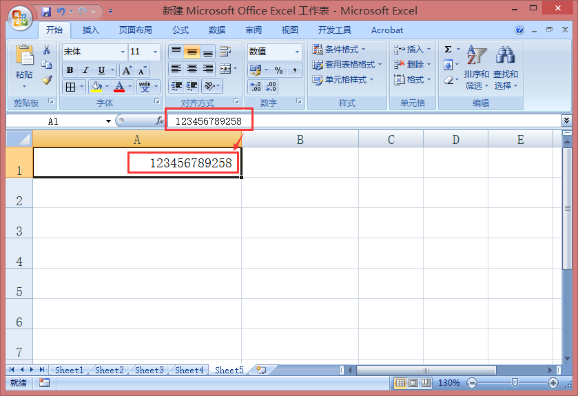The height and width of the screenshot is (396, 578).
Task: Open the font name 宋体 dropdown
Action: pyautogui.click(x=123, y=52)
